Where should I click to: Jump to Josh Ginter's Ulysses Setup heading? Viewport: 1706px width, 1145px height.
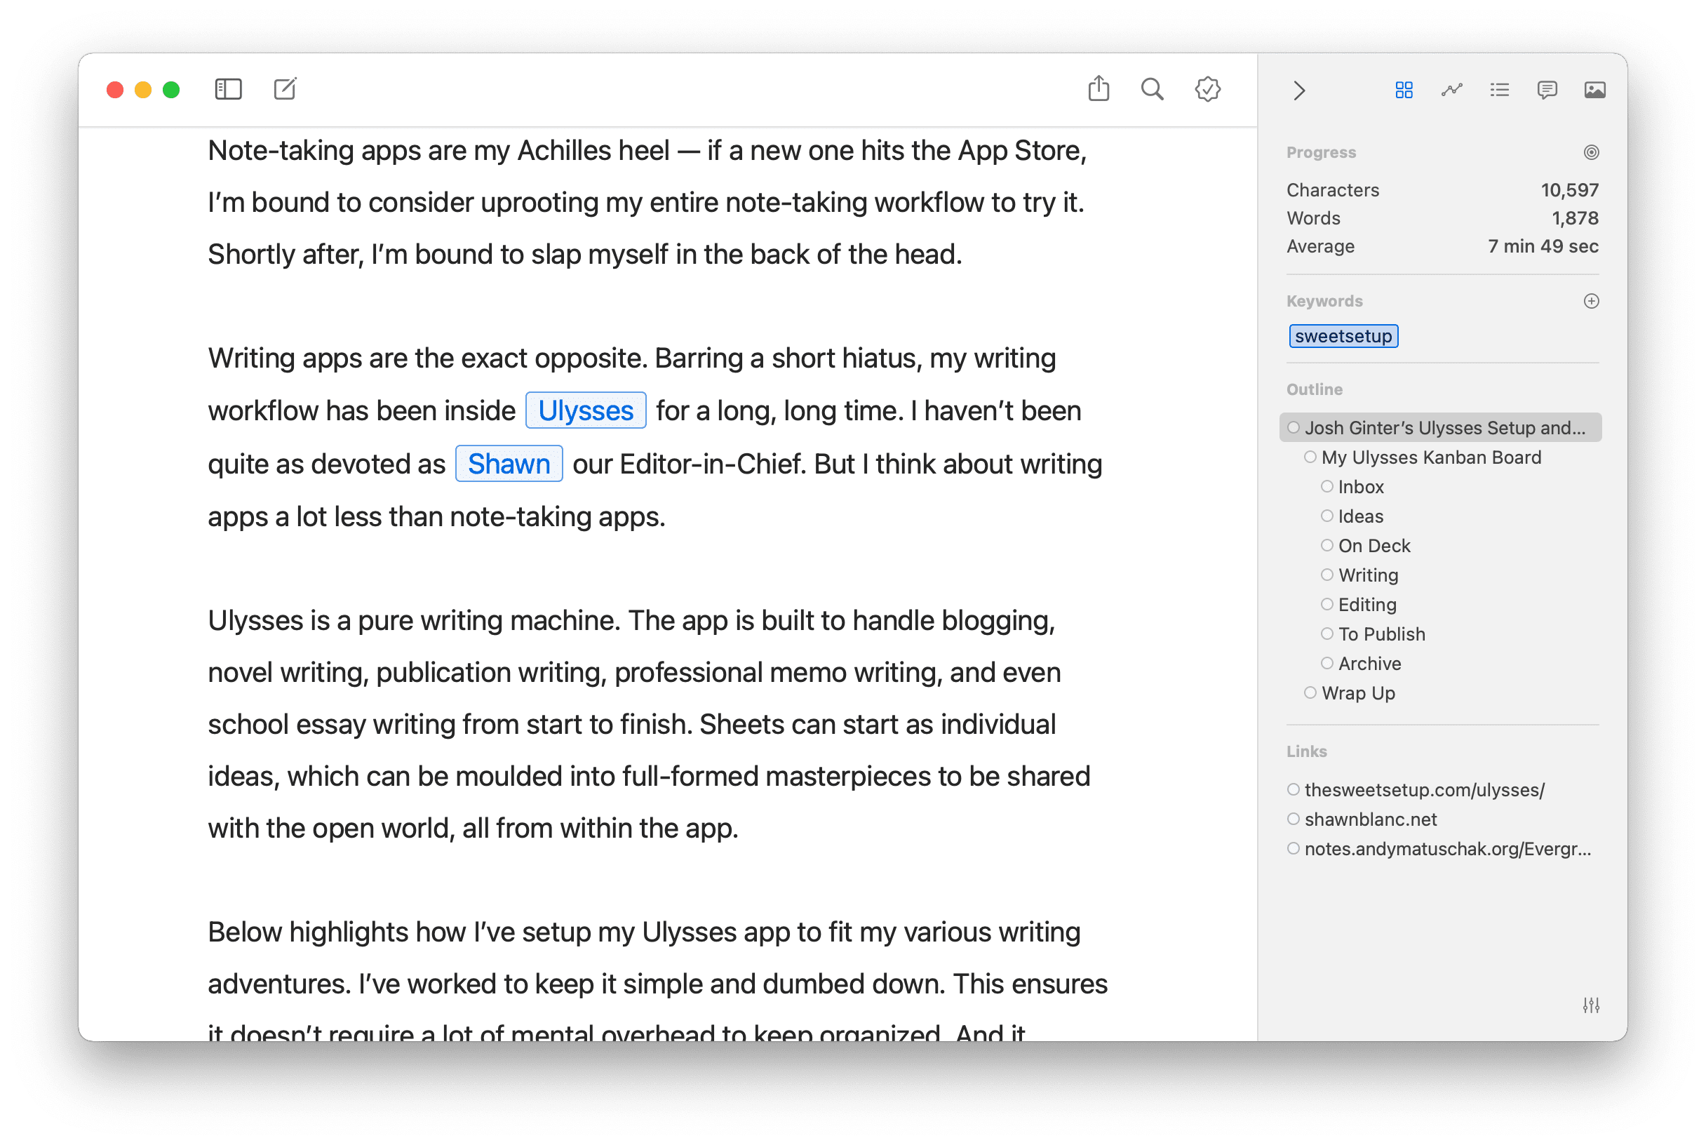click(x=1439, y=427)
